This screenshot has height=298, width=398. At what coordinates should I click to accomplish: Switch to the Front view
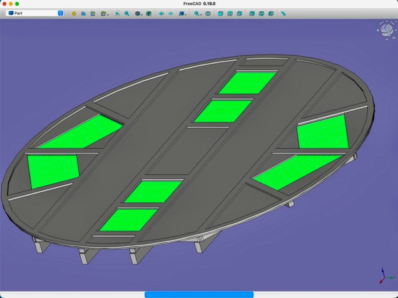click(220, 13)
